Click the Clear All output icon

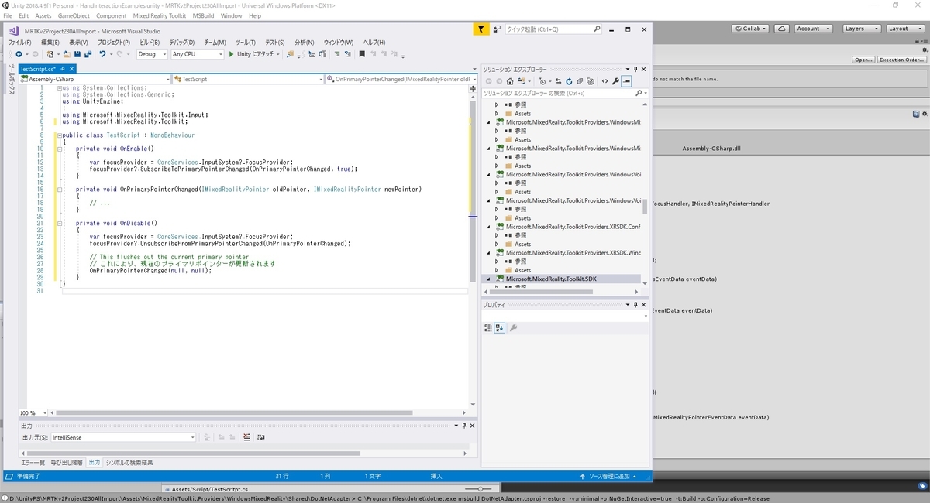247,437
